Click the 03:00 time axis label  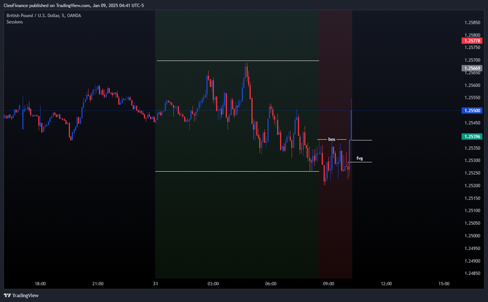pos(213,284)
